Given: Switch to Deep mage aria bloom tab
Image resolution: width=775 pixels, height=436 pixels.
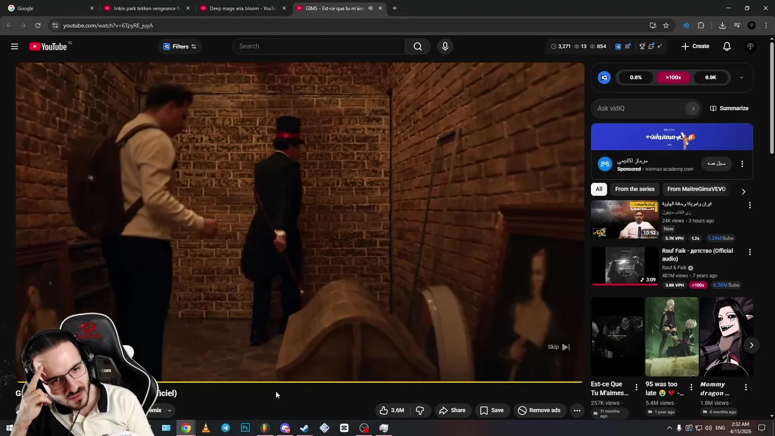Looking at the screenshot, I should 243,8.
